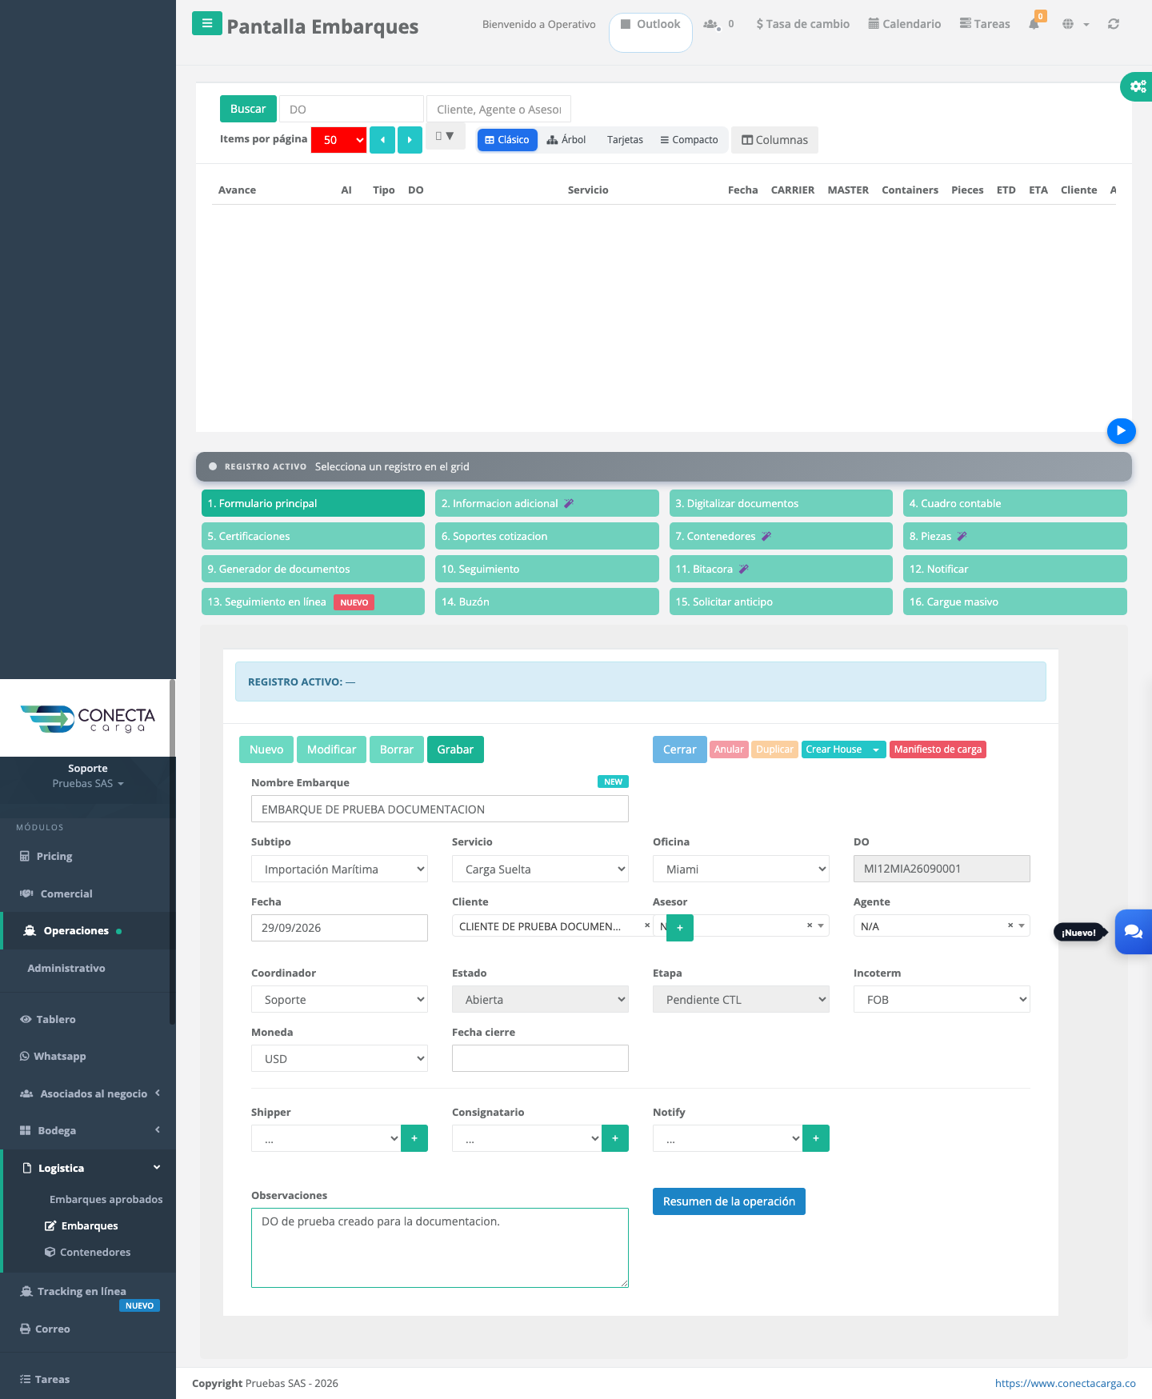The width and height of the screenshot is (1152, 1399).
Task: Open the Subtipo dropdown
Action: click(x=339, y=869)
